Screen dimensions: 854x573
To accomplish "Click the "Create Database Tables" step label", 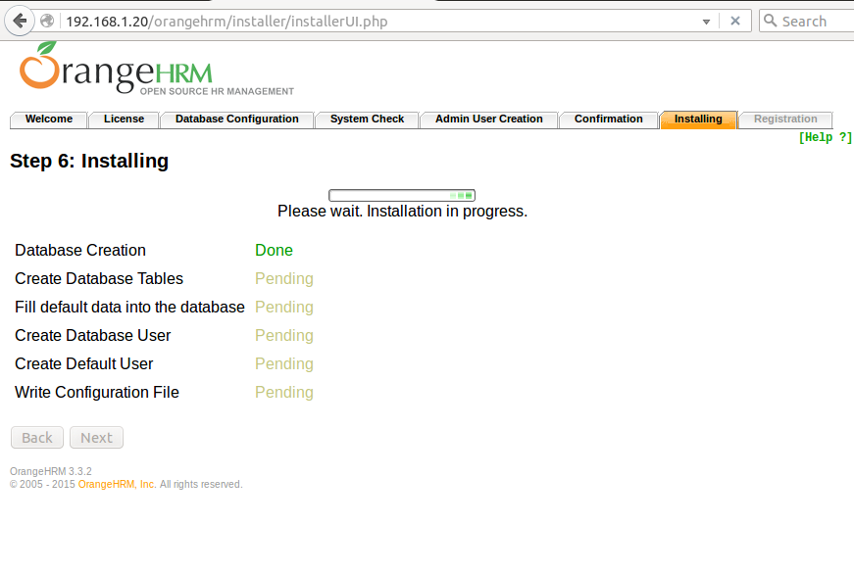I will [x=99, y=278].
